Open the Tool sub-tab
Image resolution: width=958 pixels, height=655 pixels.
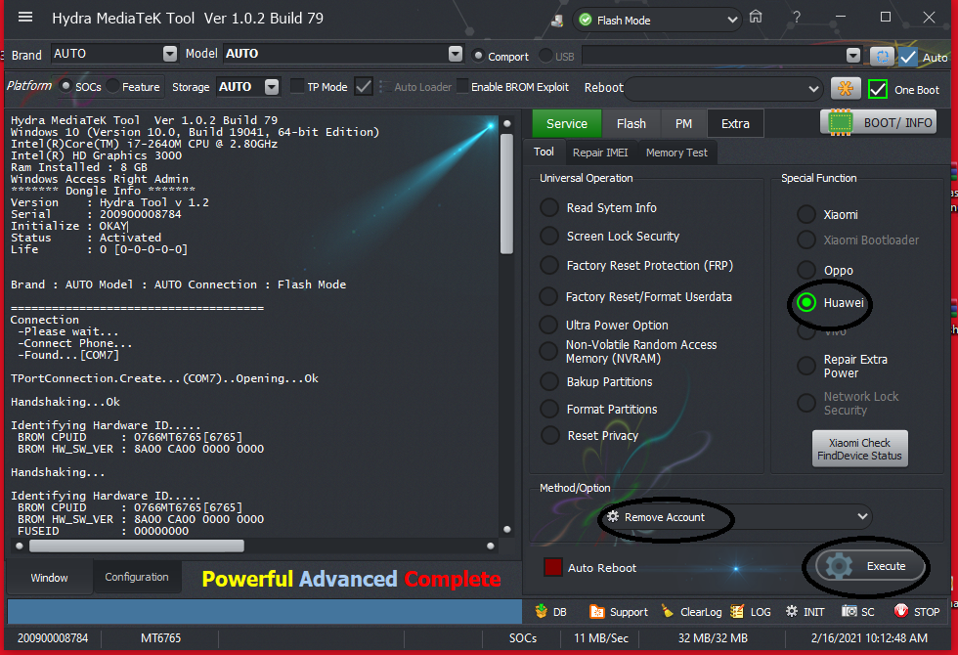544,152
